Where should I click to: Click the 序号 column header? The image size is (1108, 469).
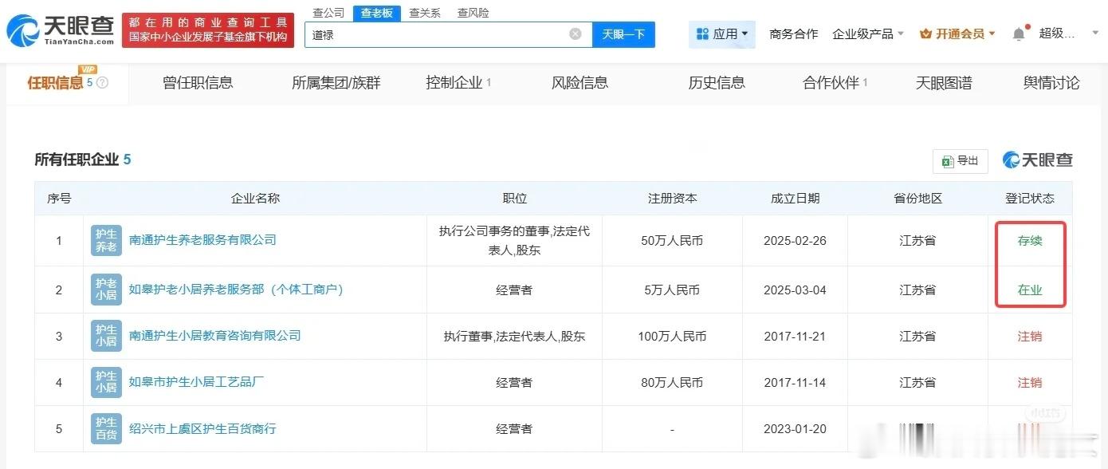click(x=59, y=198)
